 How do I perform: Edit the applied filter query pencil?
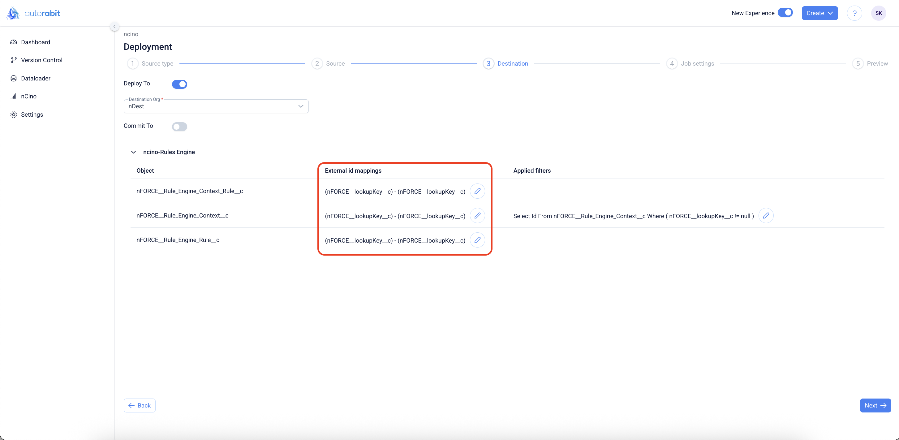pyautogui.click(x=766, y=216)
